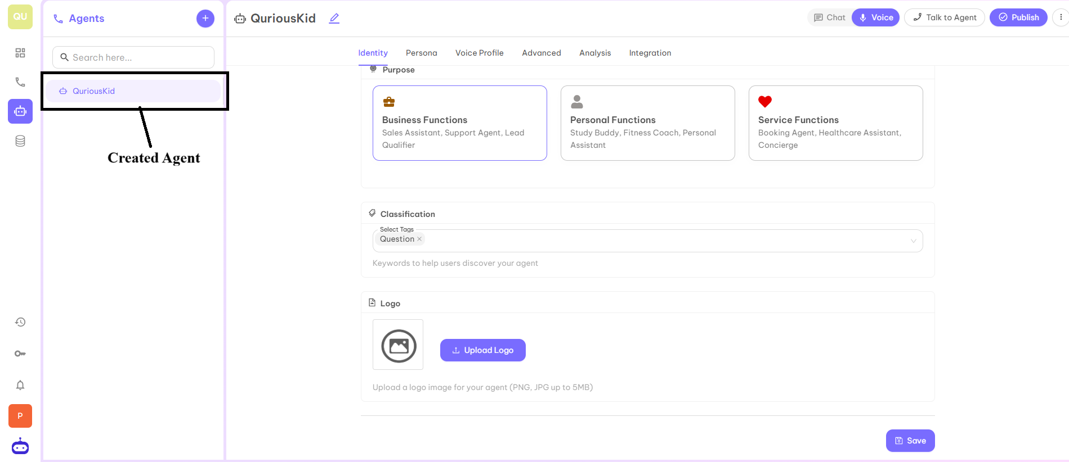Select the Personal Functions purpose card
Viewport: 1069px width, 462px height.
coord(648,123)
